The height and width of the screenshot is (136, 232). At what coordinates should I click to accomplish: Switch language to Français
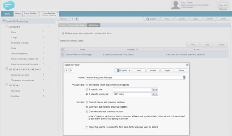pos(223,9)
